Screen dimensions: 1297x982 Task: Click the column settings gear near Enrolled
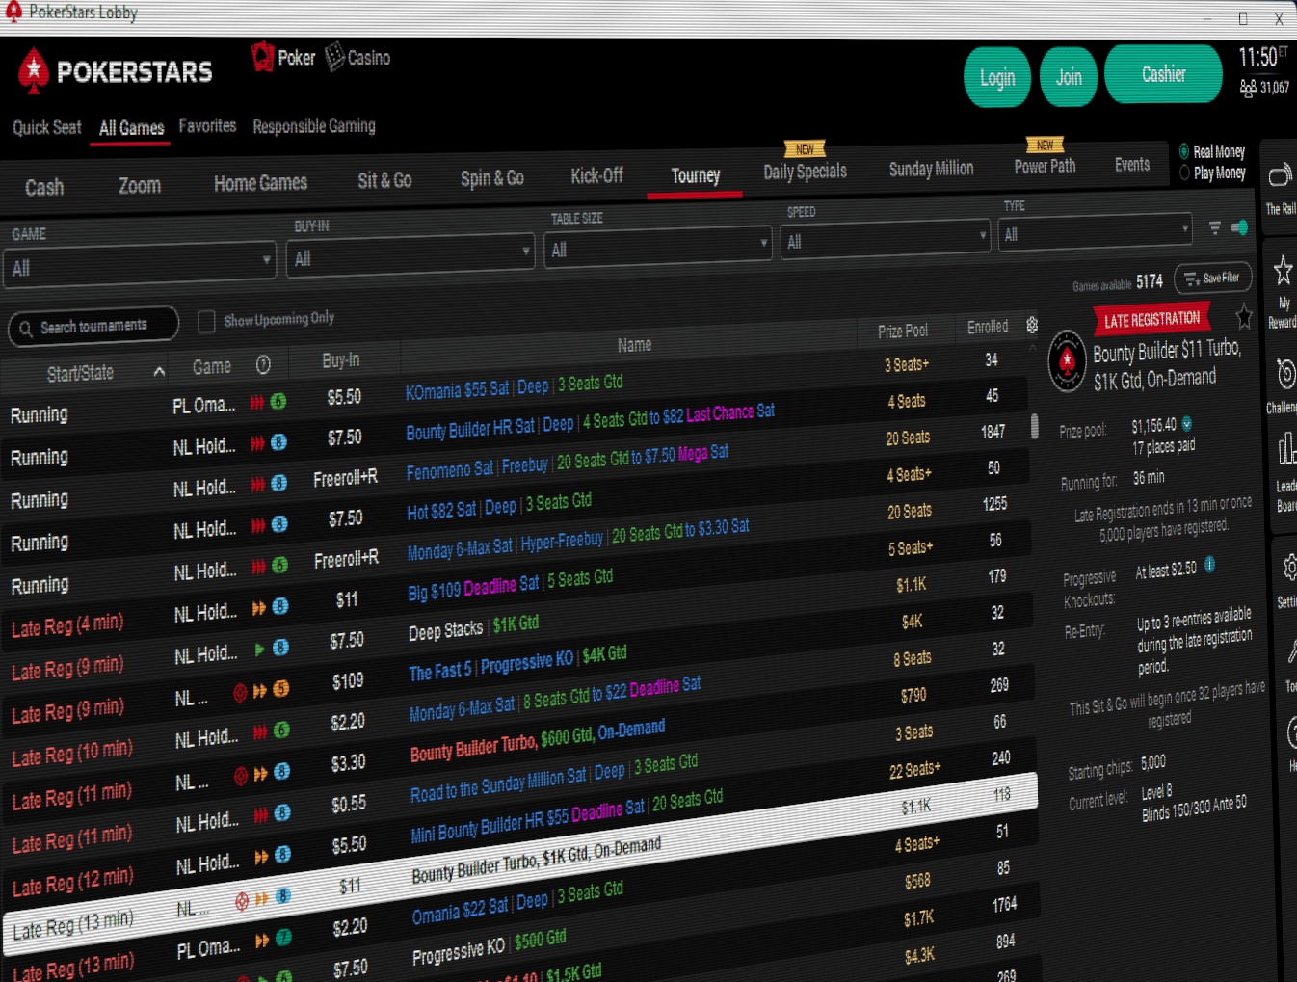(1031, 325)
